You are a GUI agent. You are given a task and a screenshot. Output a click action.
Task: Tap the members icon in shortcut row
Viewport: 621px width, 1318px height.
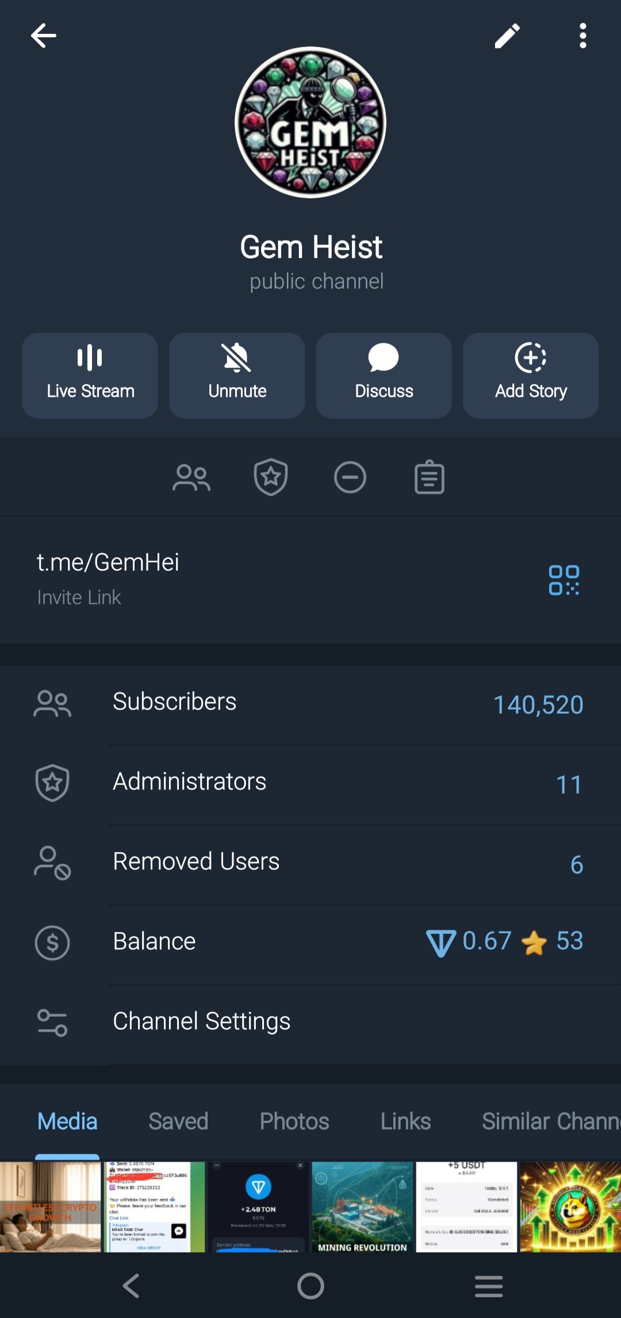click(191, 478)
